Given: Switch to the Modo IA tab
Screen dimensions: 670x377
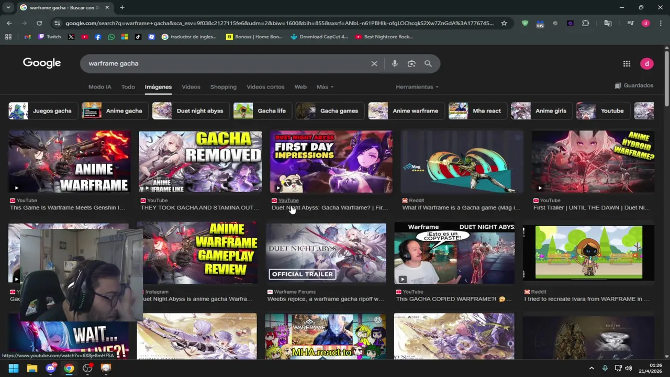Looking at the screenshot, I should click(99, 87).
